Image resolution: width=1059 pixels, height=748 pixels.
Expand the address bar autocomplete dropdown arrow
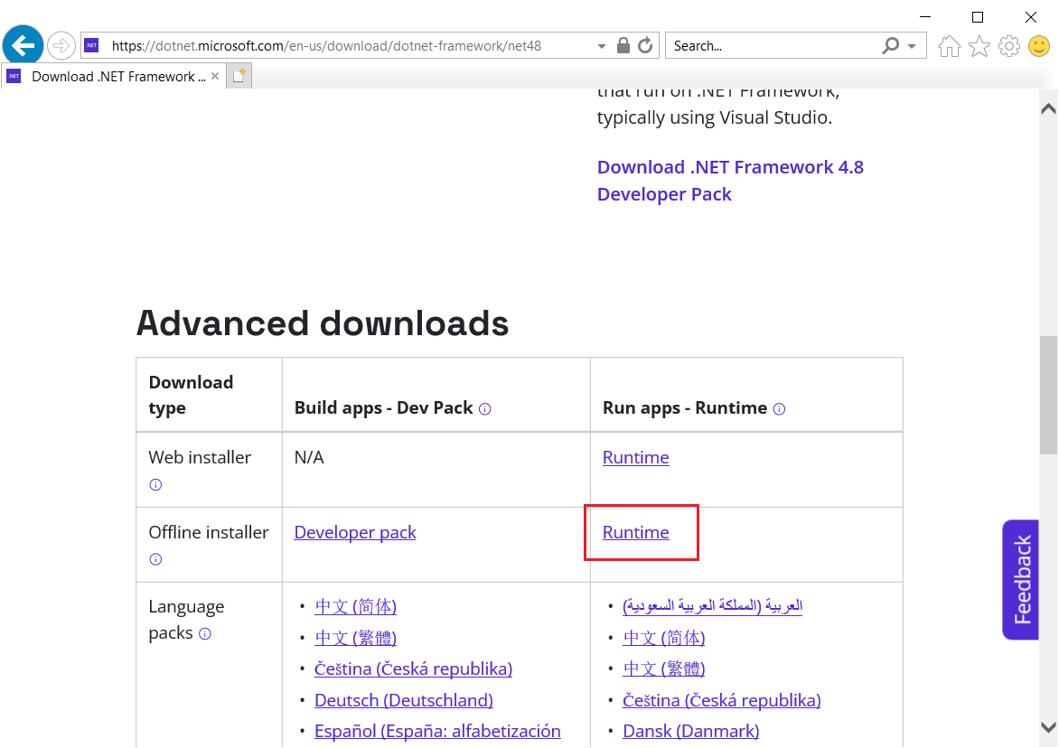coord(601,46)
